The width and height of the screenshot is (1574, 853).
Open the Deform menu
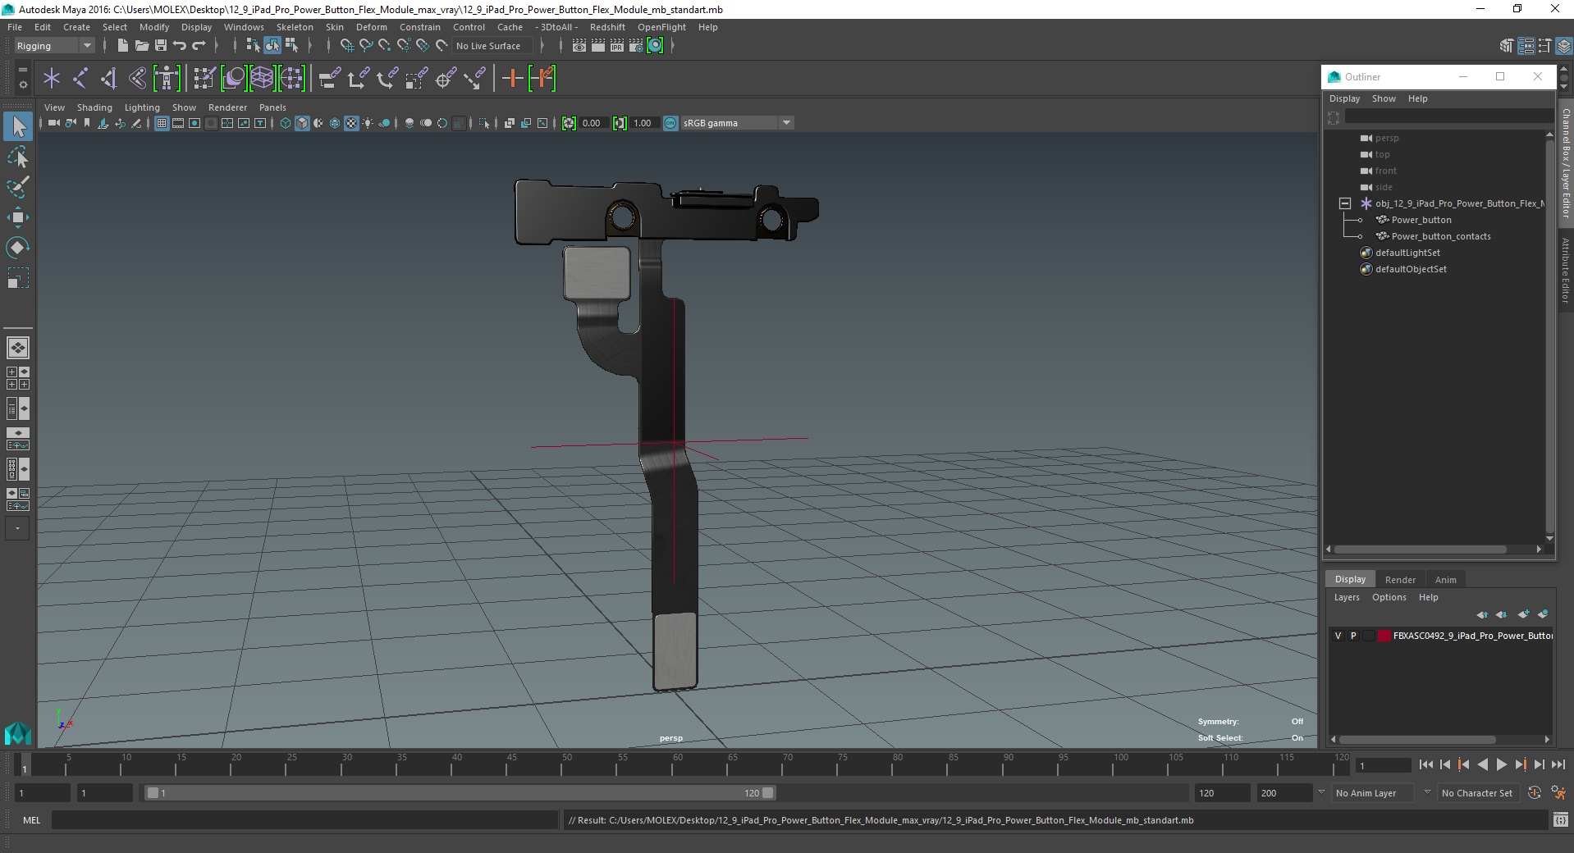[x=371, y=27]
